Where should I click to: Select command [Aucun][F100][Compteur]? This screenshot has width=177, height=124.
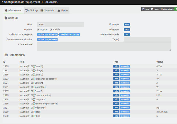pos(33,99)
